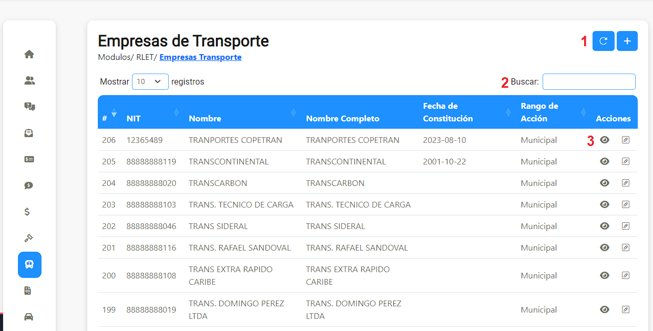Viewport: 653px width, 331px height.
Task: Open the dollar comment bubble sidebar icon
Action: 29,185
